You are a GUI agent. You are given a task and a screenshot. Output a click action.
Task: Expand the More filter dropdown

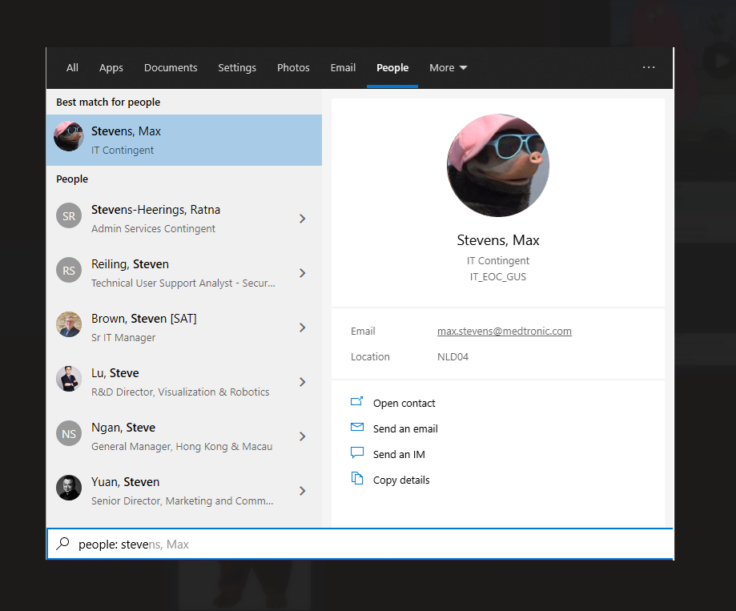click(448, 68)
